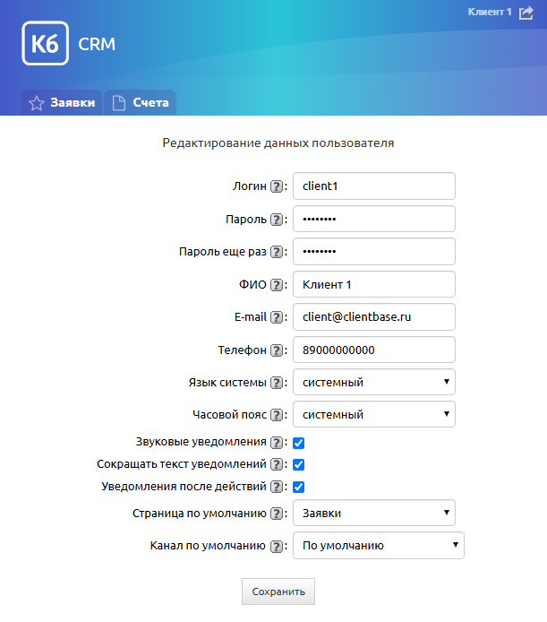
Task: Uncheck the Звуковые уведомления checkbox
Action: point(298,443)
